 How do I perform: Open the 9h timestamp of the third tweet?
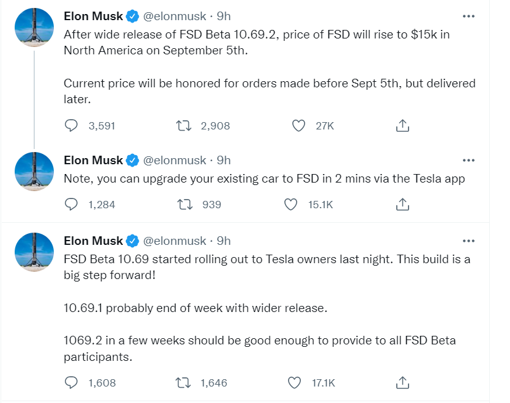point(224,241)
